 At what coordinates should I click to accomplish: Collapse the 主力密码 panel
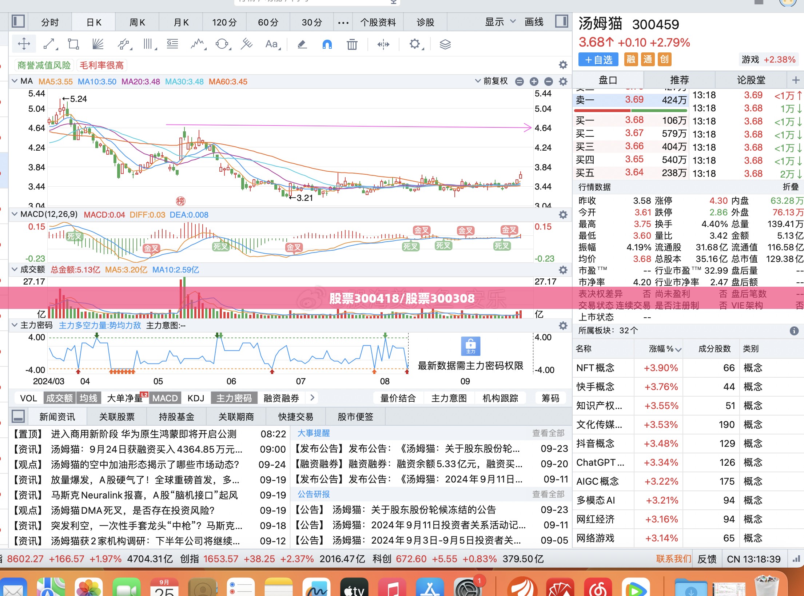(x=15, y=325)
